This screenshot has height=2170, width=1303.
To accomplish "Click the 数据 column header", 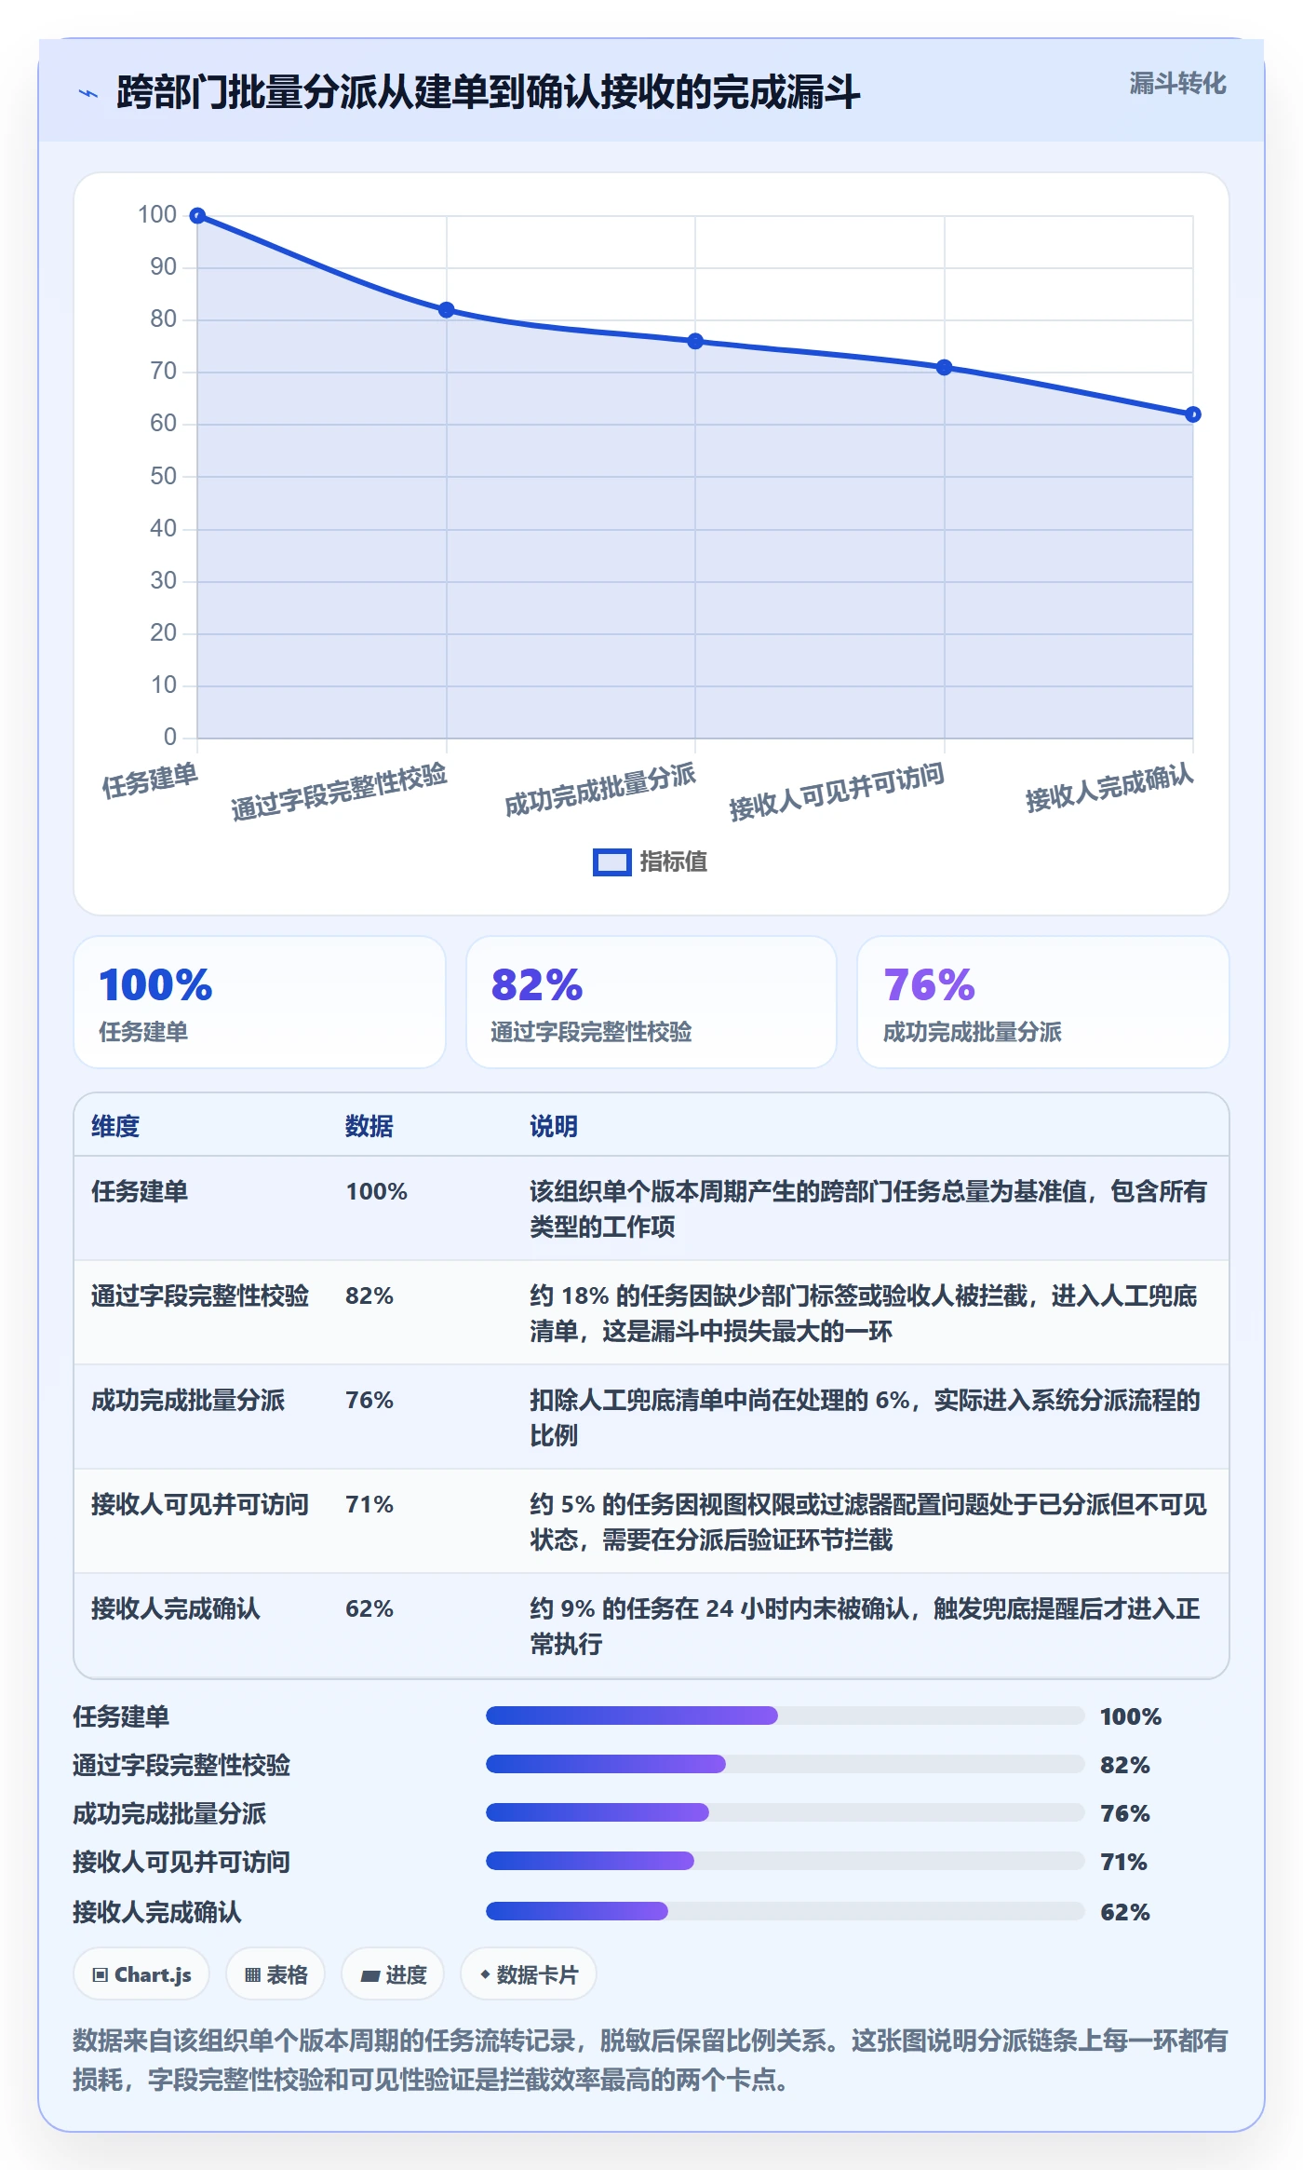I will (x=369, y=1127).
